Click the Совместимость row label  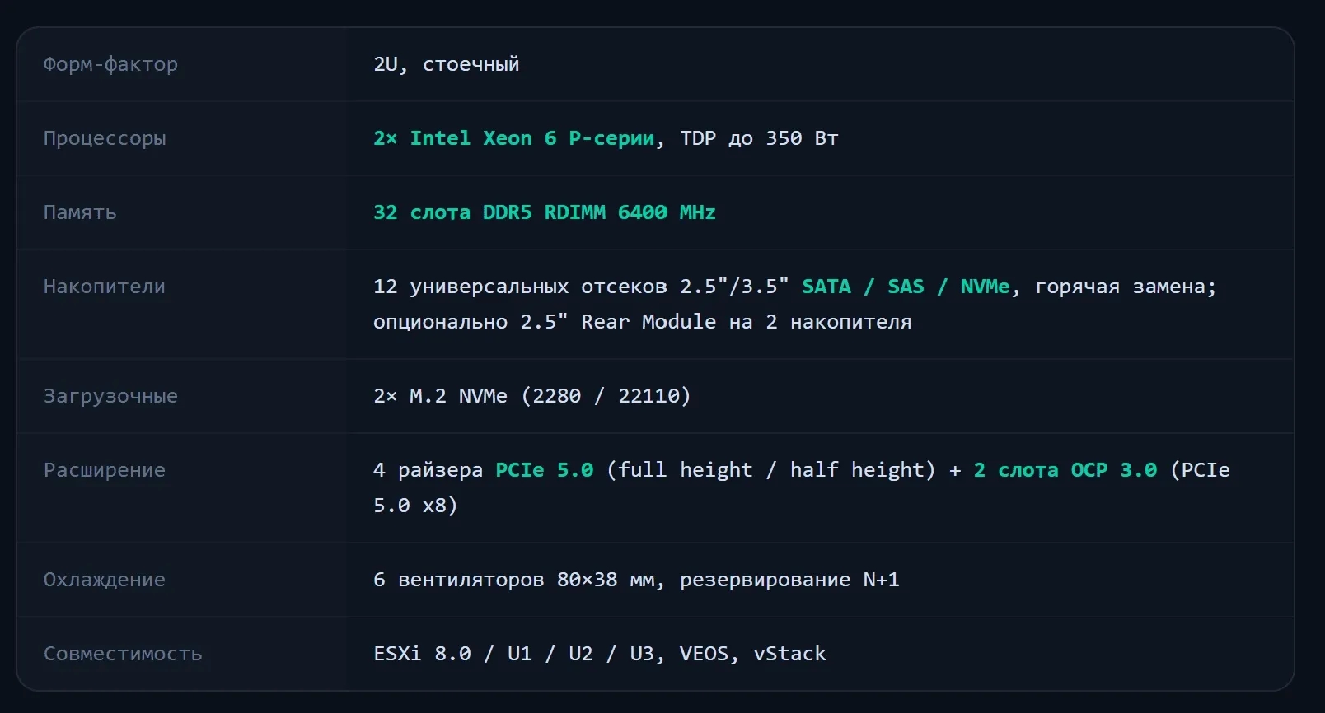click(123, 654)
